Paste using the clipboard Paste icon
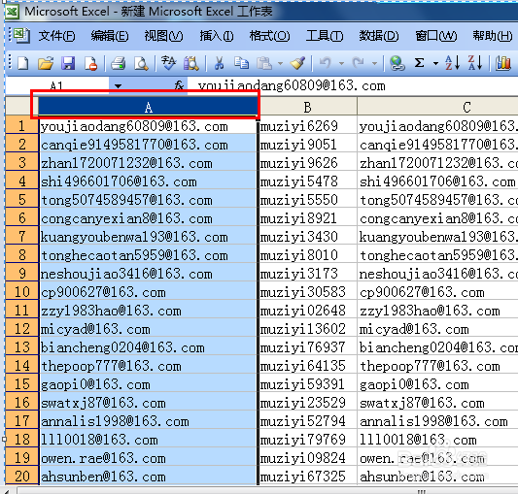Screen dimensions: 518x494 pos(264,63)
